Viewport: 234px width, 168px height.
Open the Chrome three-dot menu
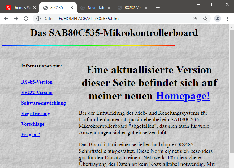click(227, 19)
